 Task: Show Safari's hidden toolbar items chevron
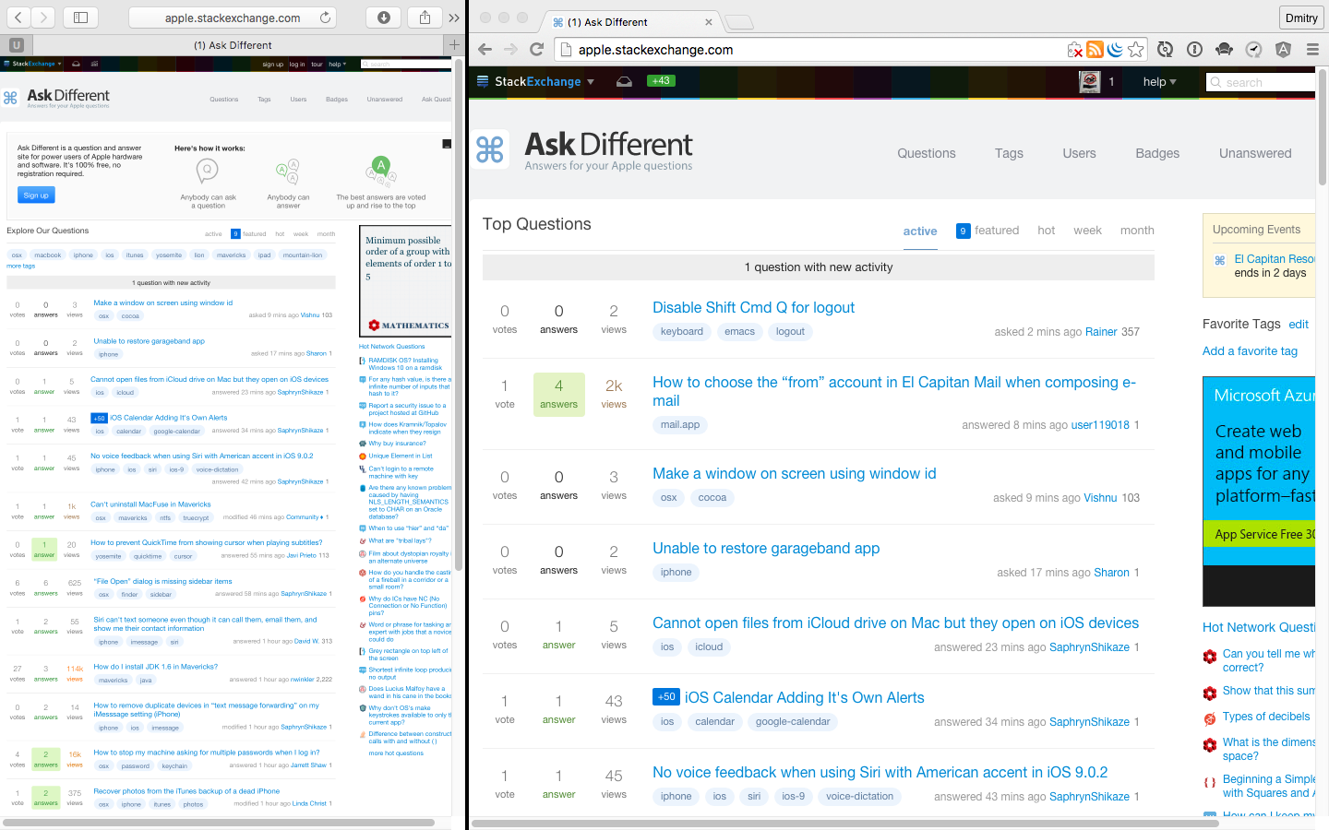[454, 18]
